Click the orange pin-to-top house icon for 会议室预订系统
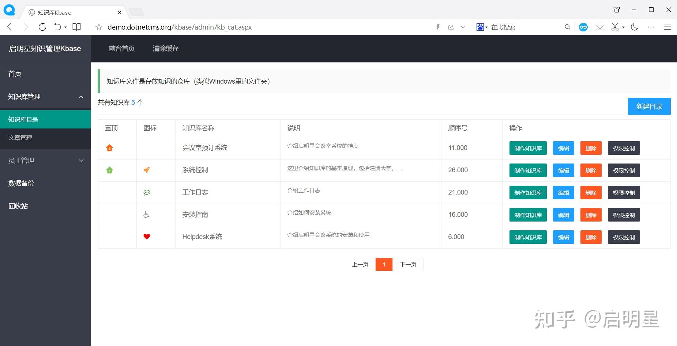Viewport: 677px width, 346px height. click(109, 148)
